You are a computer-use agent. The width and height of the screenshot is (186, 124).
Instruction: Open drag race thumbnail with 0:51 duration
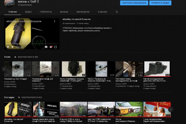tap(102, 110)
